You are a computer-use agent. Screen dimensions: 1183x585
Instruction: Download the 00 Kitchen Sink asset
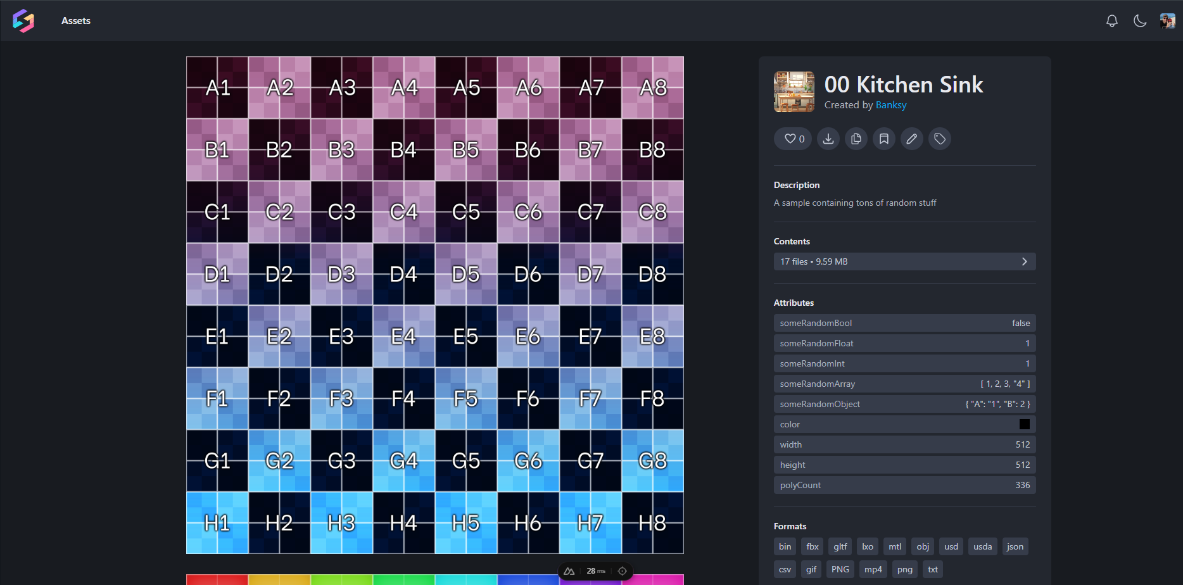point(828,139)
